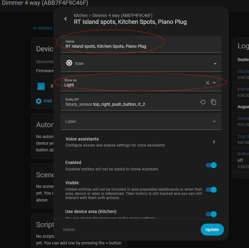Viewport: 249px width, 248px height.
Task: Click the Update button
Action: click(x=212, y=230)
